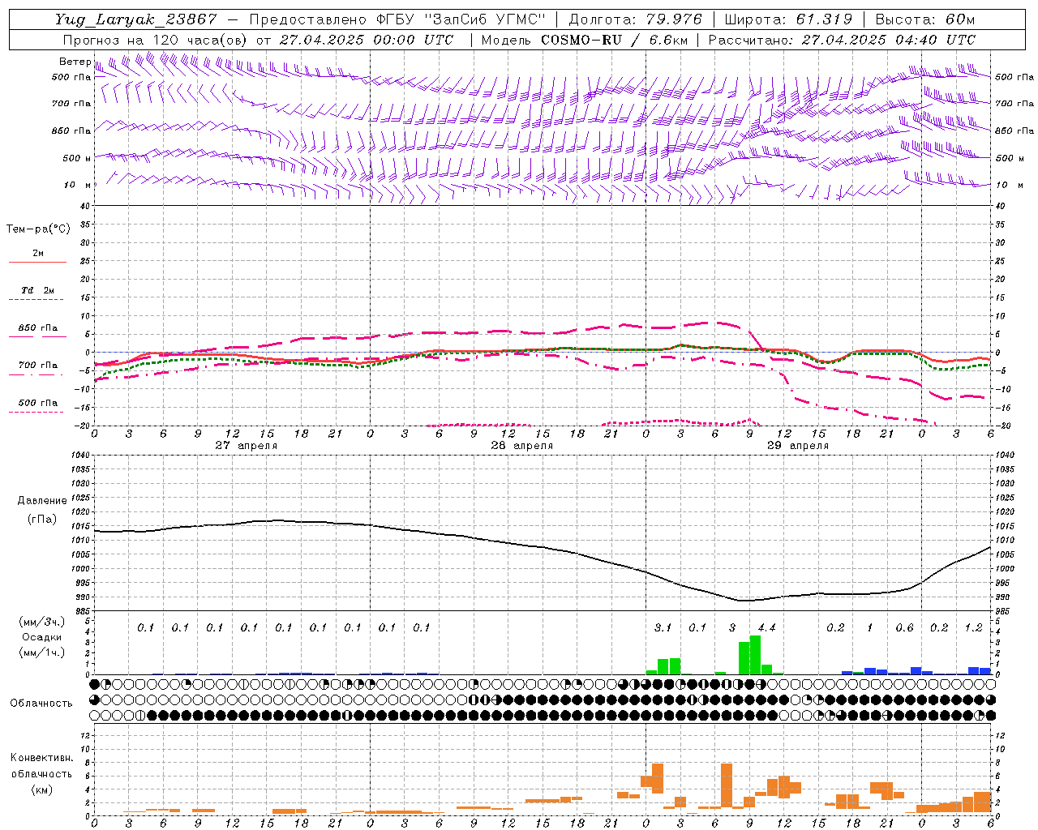The width and height of the screenshot is (1038, 830).
Task: Click the station title Yug_Laryak_23867
Action: pyautogui.click(x=136, y=19)
